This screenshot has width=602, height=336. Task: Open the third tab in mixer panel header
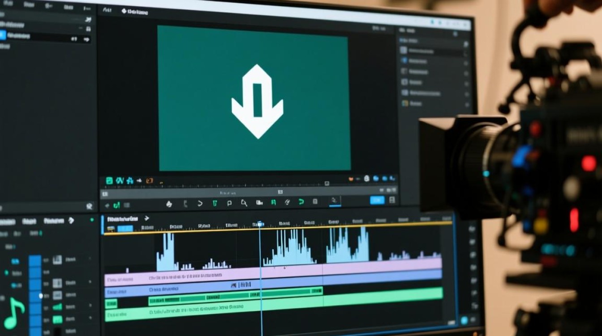click(53, 221)
